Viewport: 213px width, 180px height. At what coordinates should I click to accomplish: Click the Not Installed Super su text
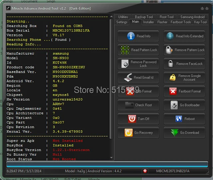68,141
